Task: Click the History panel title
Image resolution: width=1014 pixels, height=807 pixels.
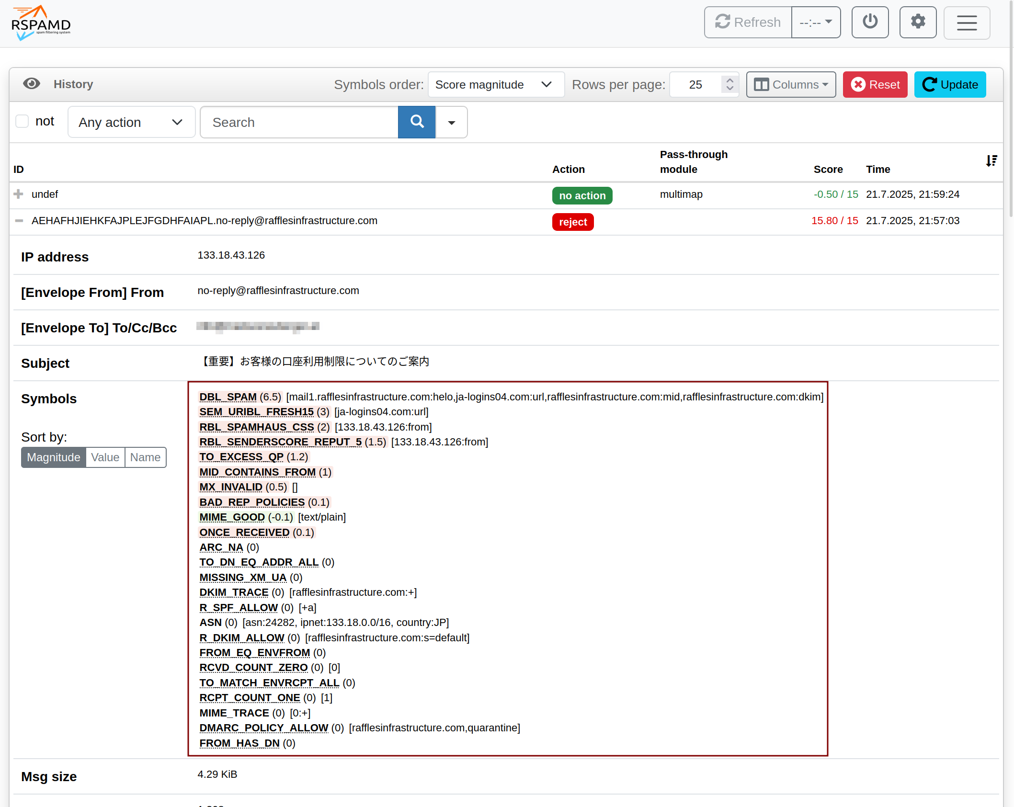Action: 73,84
